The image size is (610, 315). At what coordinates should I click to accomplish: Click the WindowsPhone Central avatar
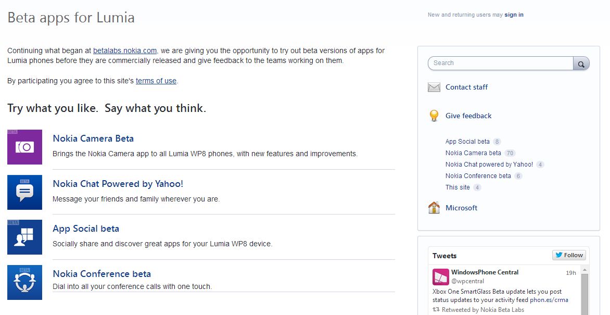click(x=440, y=276)
